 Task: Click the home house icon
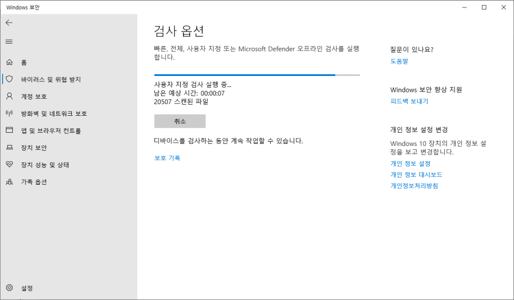[10, 62]
